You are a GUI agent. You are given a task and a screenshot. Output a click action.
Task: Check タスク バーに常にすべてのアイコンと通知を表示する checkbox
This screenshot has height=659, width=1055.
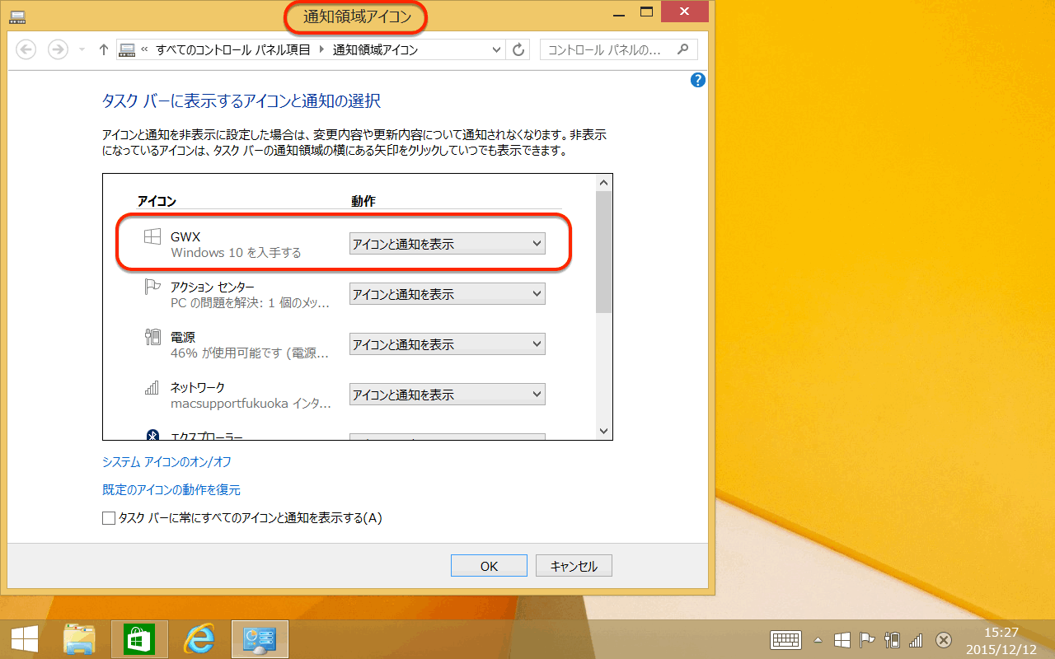[109, 518]
